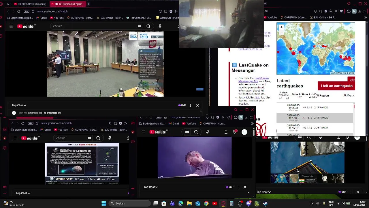
Task: Open Windows Start menu
Action: click(x=104, y=203)
